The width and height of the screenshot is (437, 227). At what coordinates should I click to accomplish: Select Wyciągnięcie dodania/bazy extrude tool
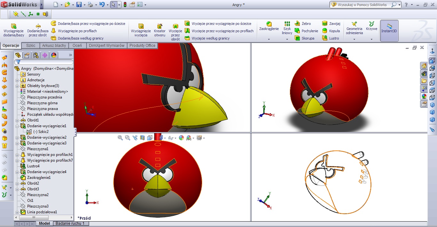14,31
